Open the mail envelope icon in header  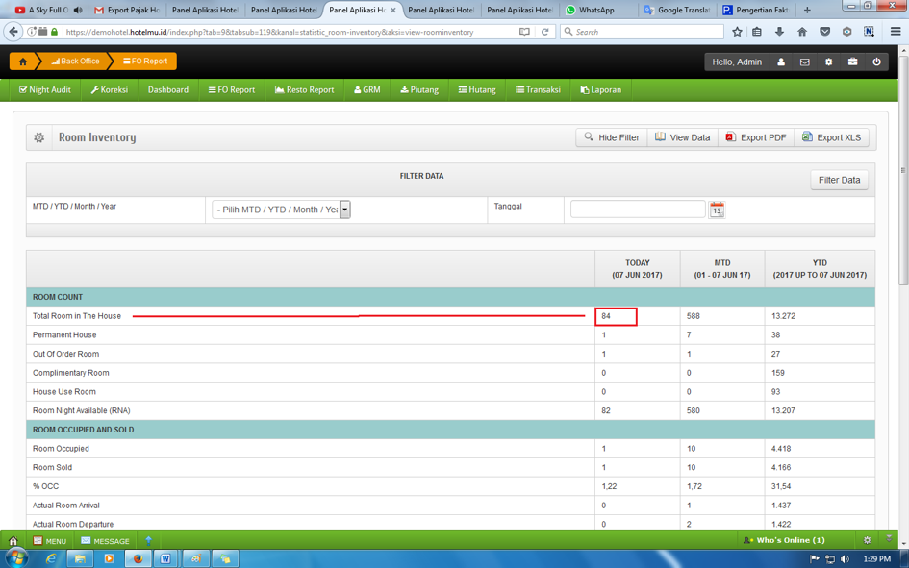(805, 62)
